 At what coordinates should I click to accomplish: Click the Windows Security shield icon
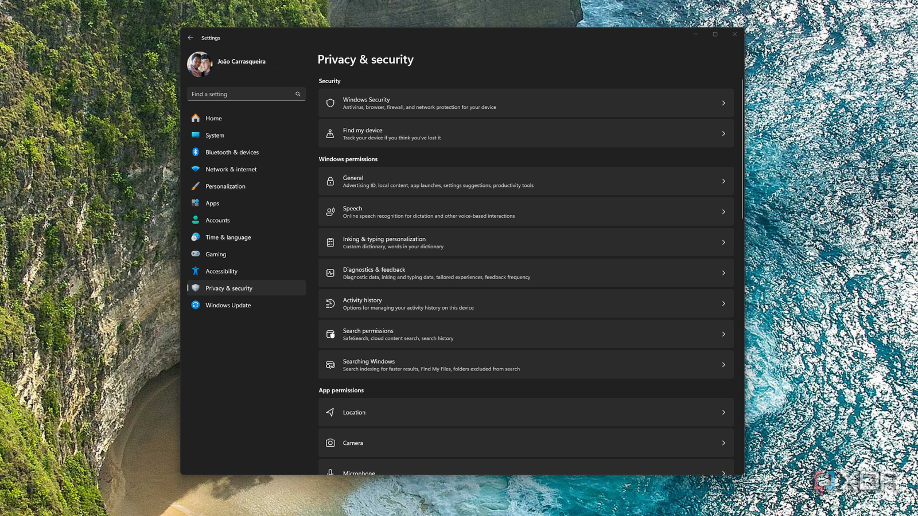pos(330,103)
